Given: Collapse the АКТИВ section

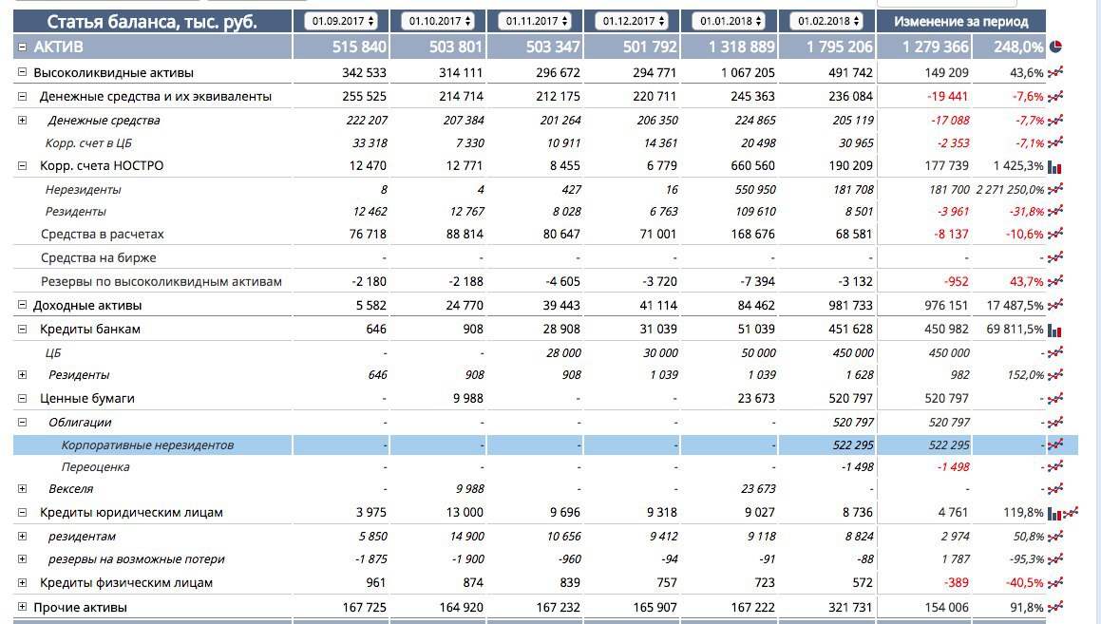Looking at the screenshot, I should 22,47.
